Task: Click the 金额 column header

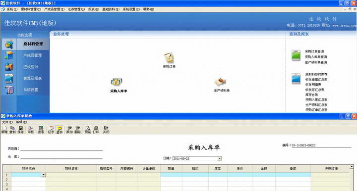Action: [264, 169]
